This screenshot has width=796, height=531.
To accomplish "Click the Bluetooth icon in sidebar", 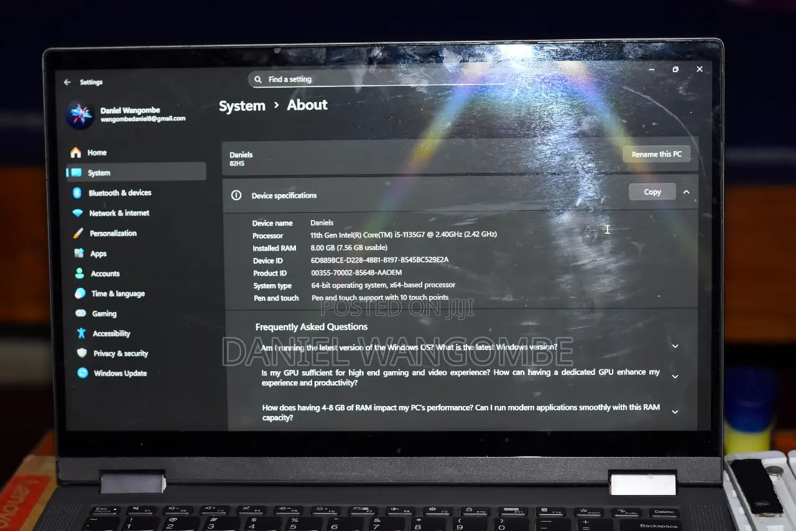I will [77, 193].
